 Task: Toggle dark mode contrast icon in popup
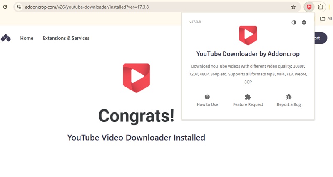(x=294, y=22)
